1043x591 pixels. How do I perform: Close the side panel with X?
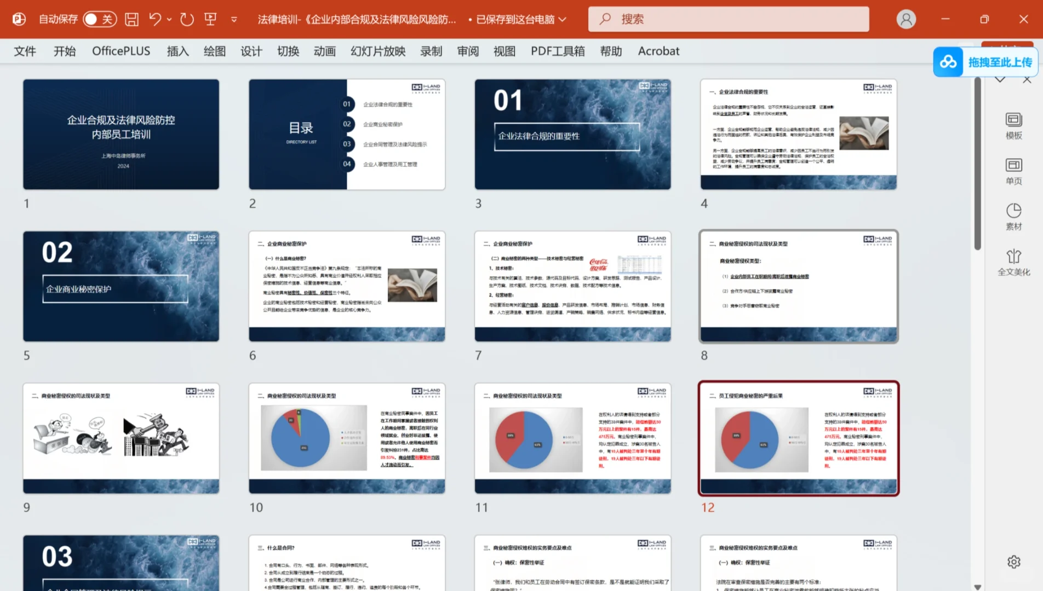point(1027,80)
